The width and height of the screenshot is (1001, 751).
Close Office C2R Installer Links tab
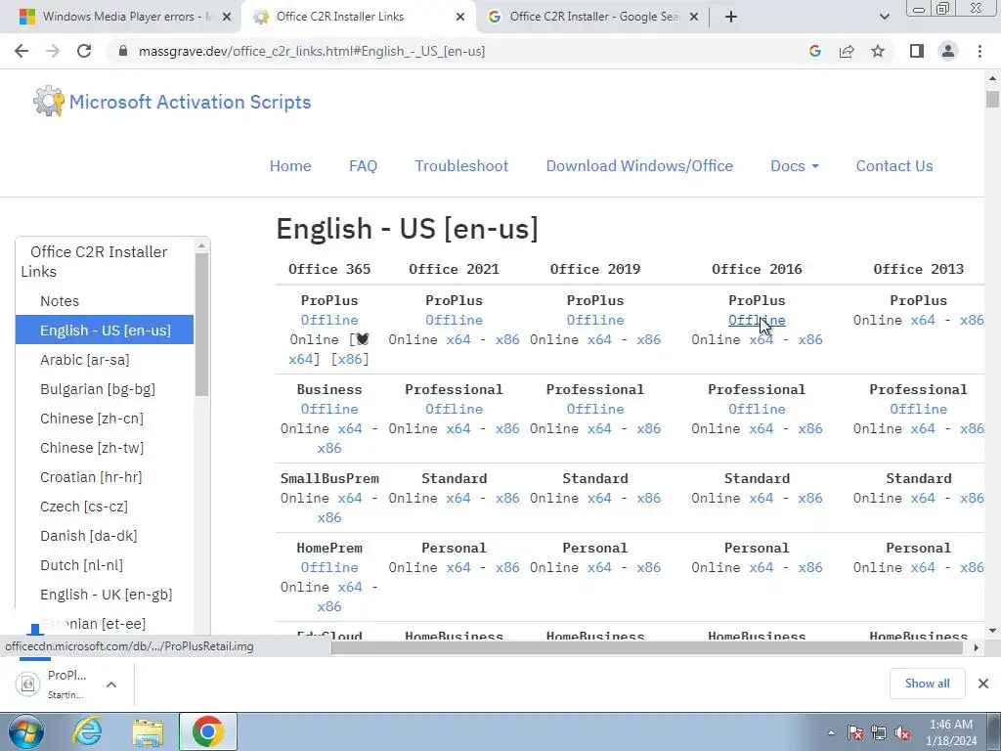tap(460, 18)
